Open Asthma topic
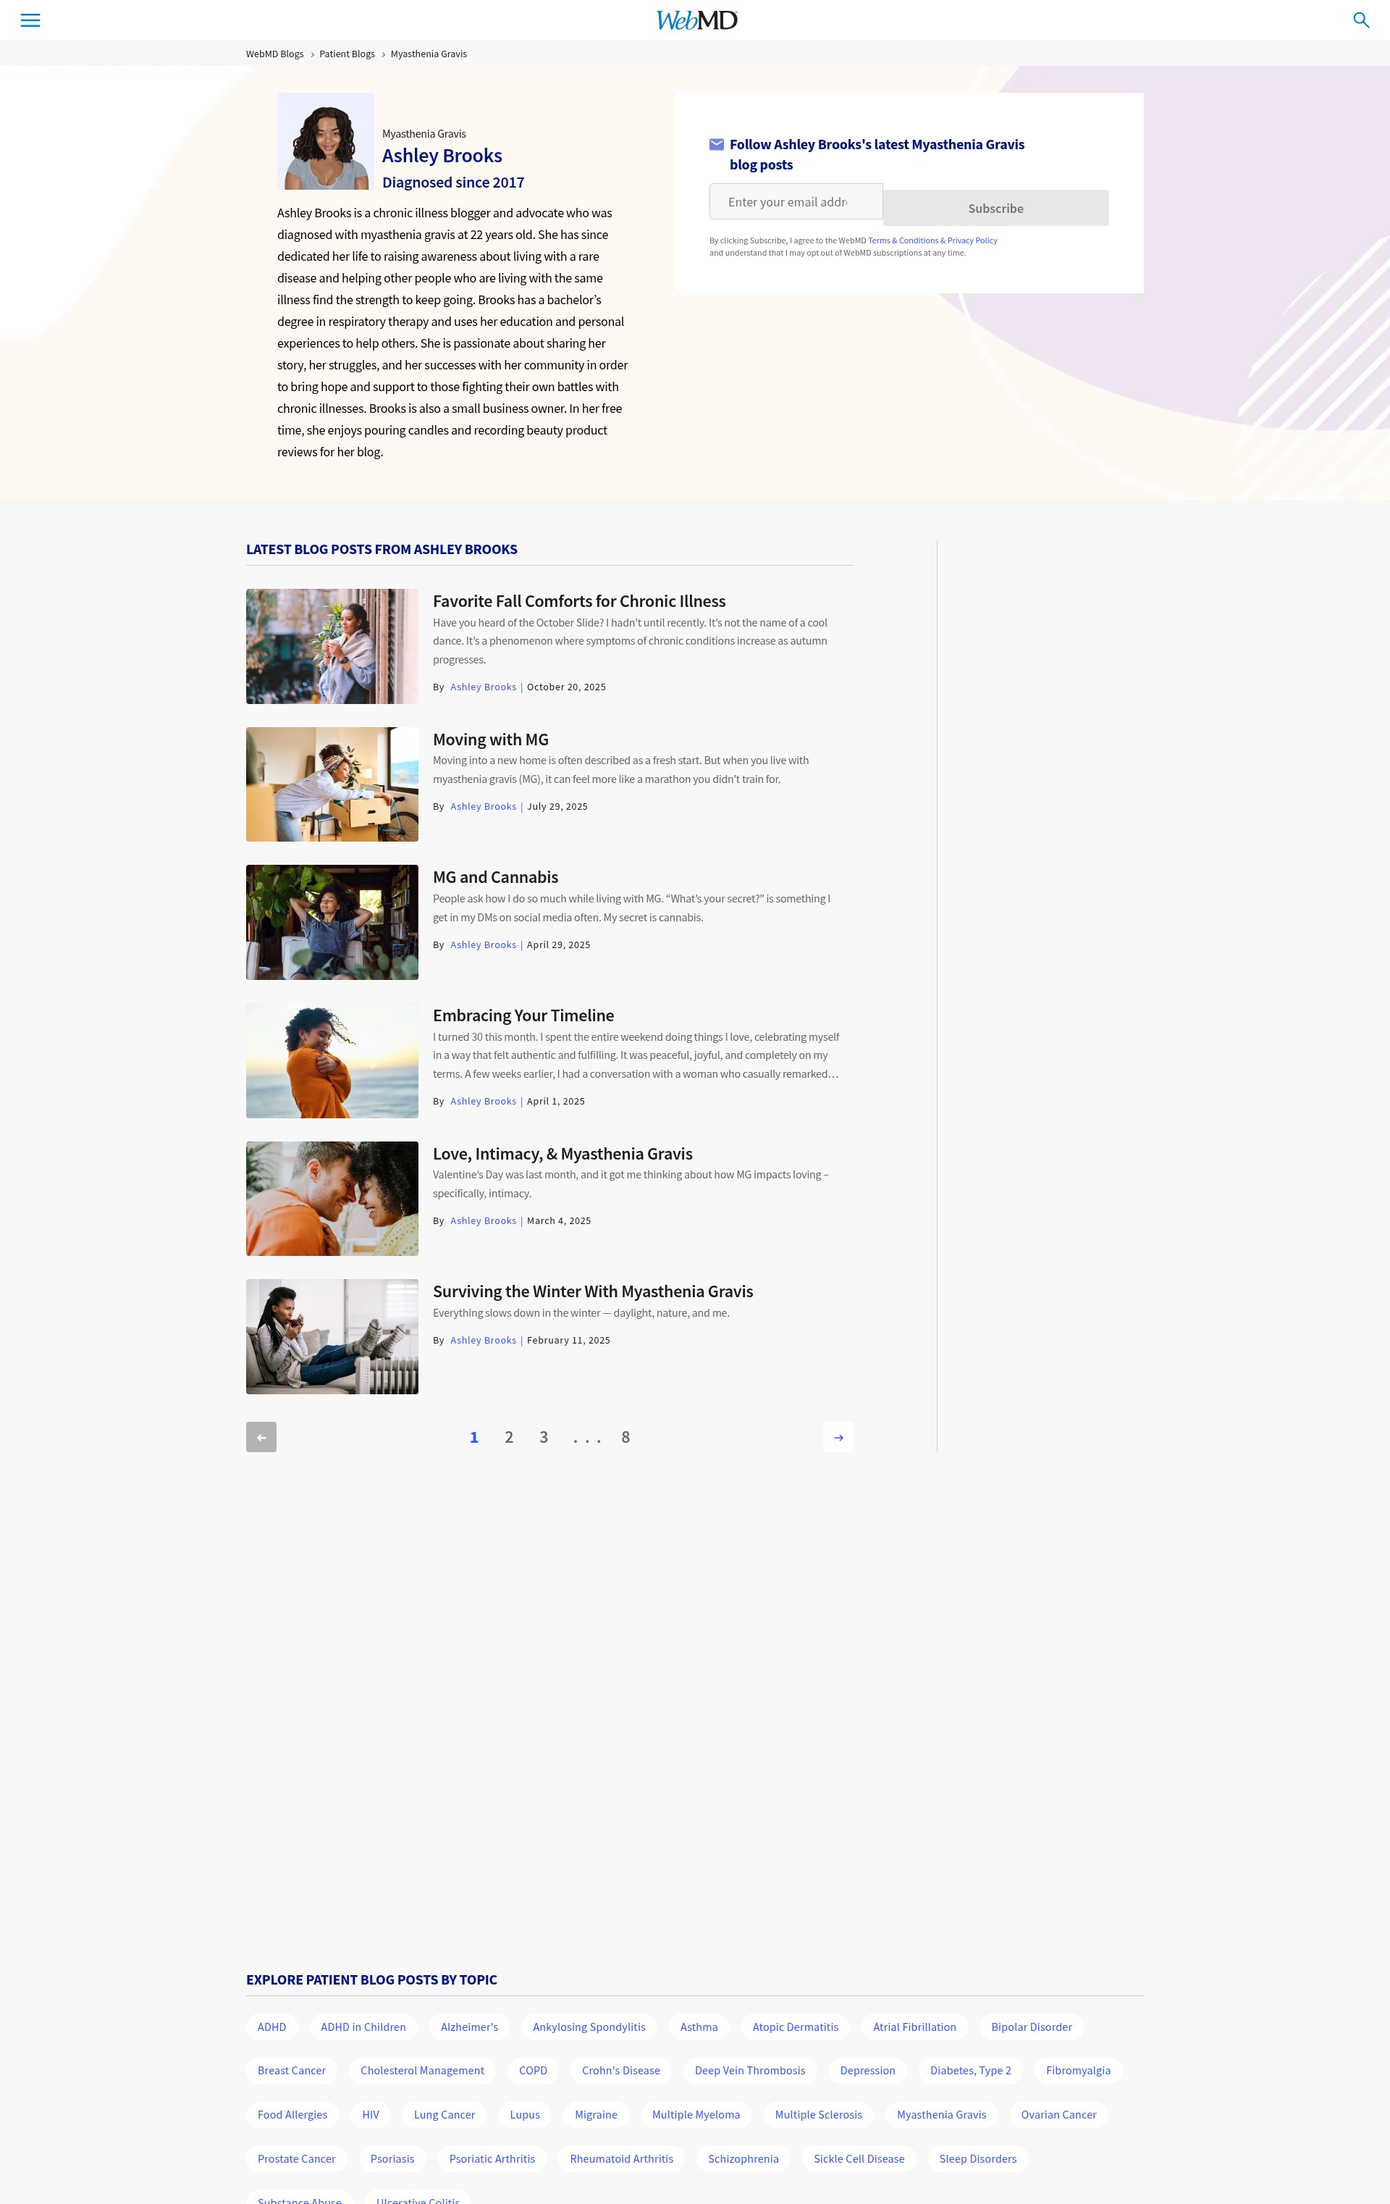The width and height of the screenshot is (1390, 2204). tap(699, 2027)
